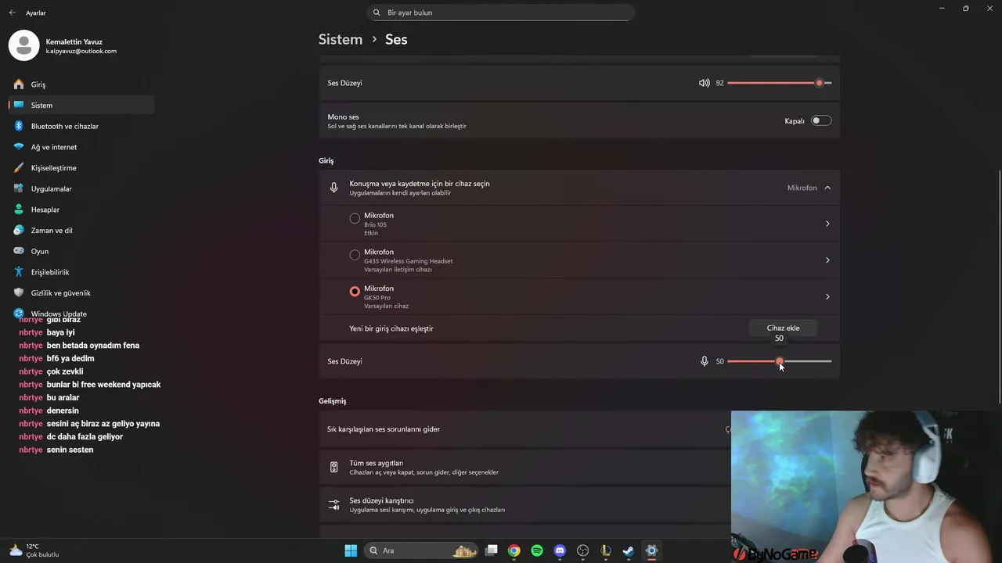This screenshot has height=563, width=1002.
Task: Click the Yeni bir giriş cihazı eşleştir text
Action: (391, 328)
